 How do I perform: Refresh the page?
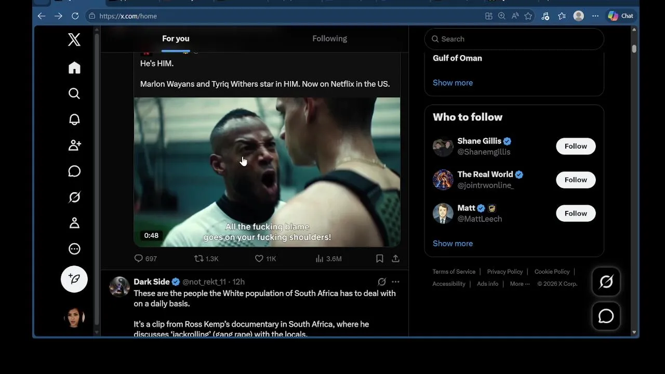75,16
